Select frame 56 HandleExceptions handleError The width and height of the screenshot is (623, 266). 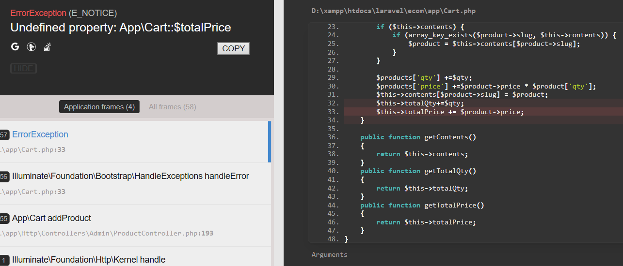pos(134,183)
